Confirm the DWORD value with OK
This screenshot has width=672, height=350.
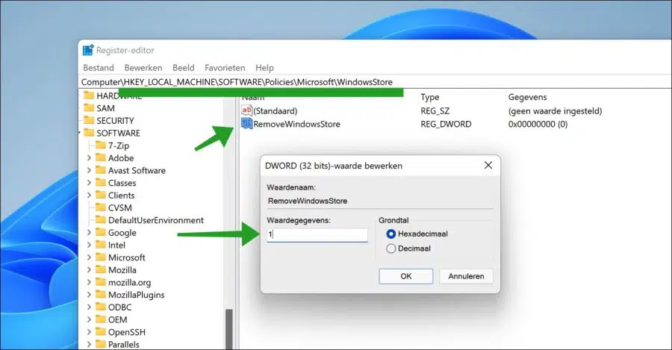406,276
